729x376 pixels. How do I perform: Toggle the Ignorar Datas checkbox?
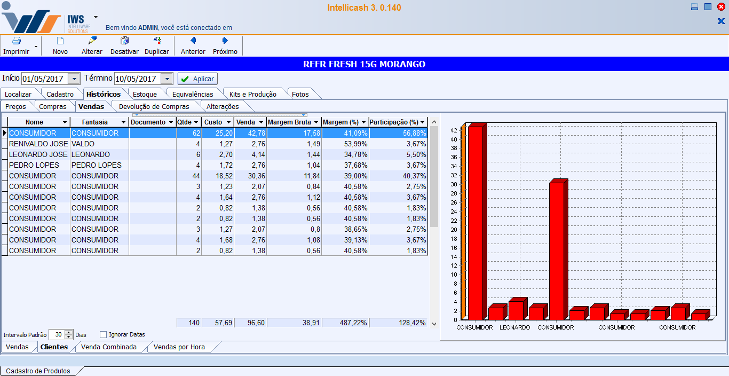104,335
